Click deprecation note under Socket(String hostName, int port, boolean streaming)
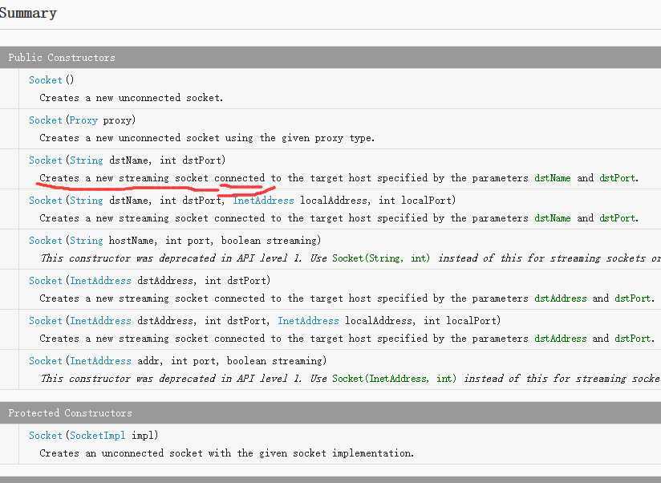Image resolution: width=661 pixels, height=483 pixels. (x=351, y=258)
